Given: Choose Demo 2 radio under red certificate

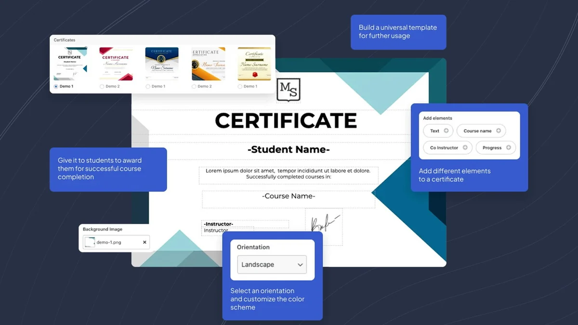Looking at the screenshot, I should pyautogui.click(x=102, y=87).
